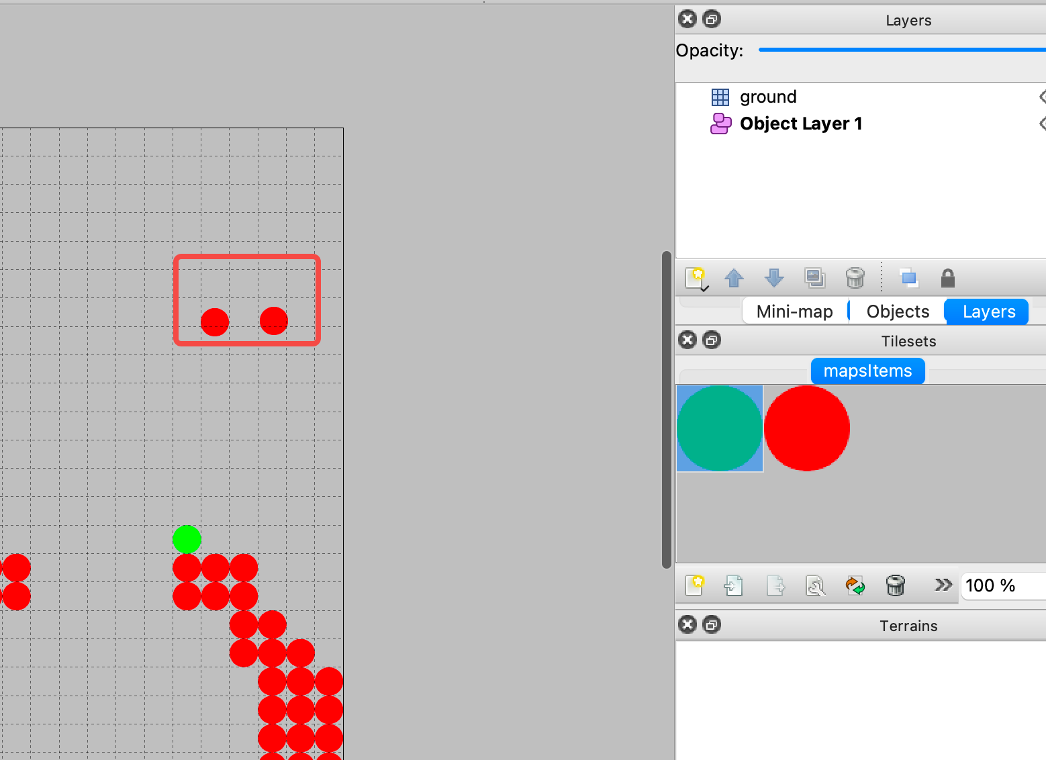Raise the selected layer with up arrow
The height and width of the screenshot is (760, 1046).
coord(734,278)
